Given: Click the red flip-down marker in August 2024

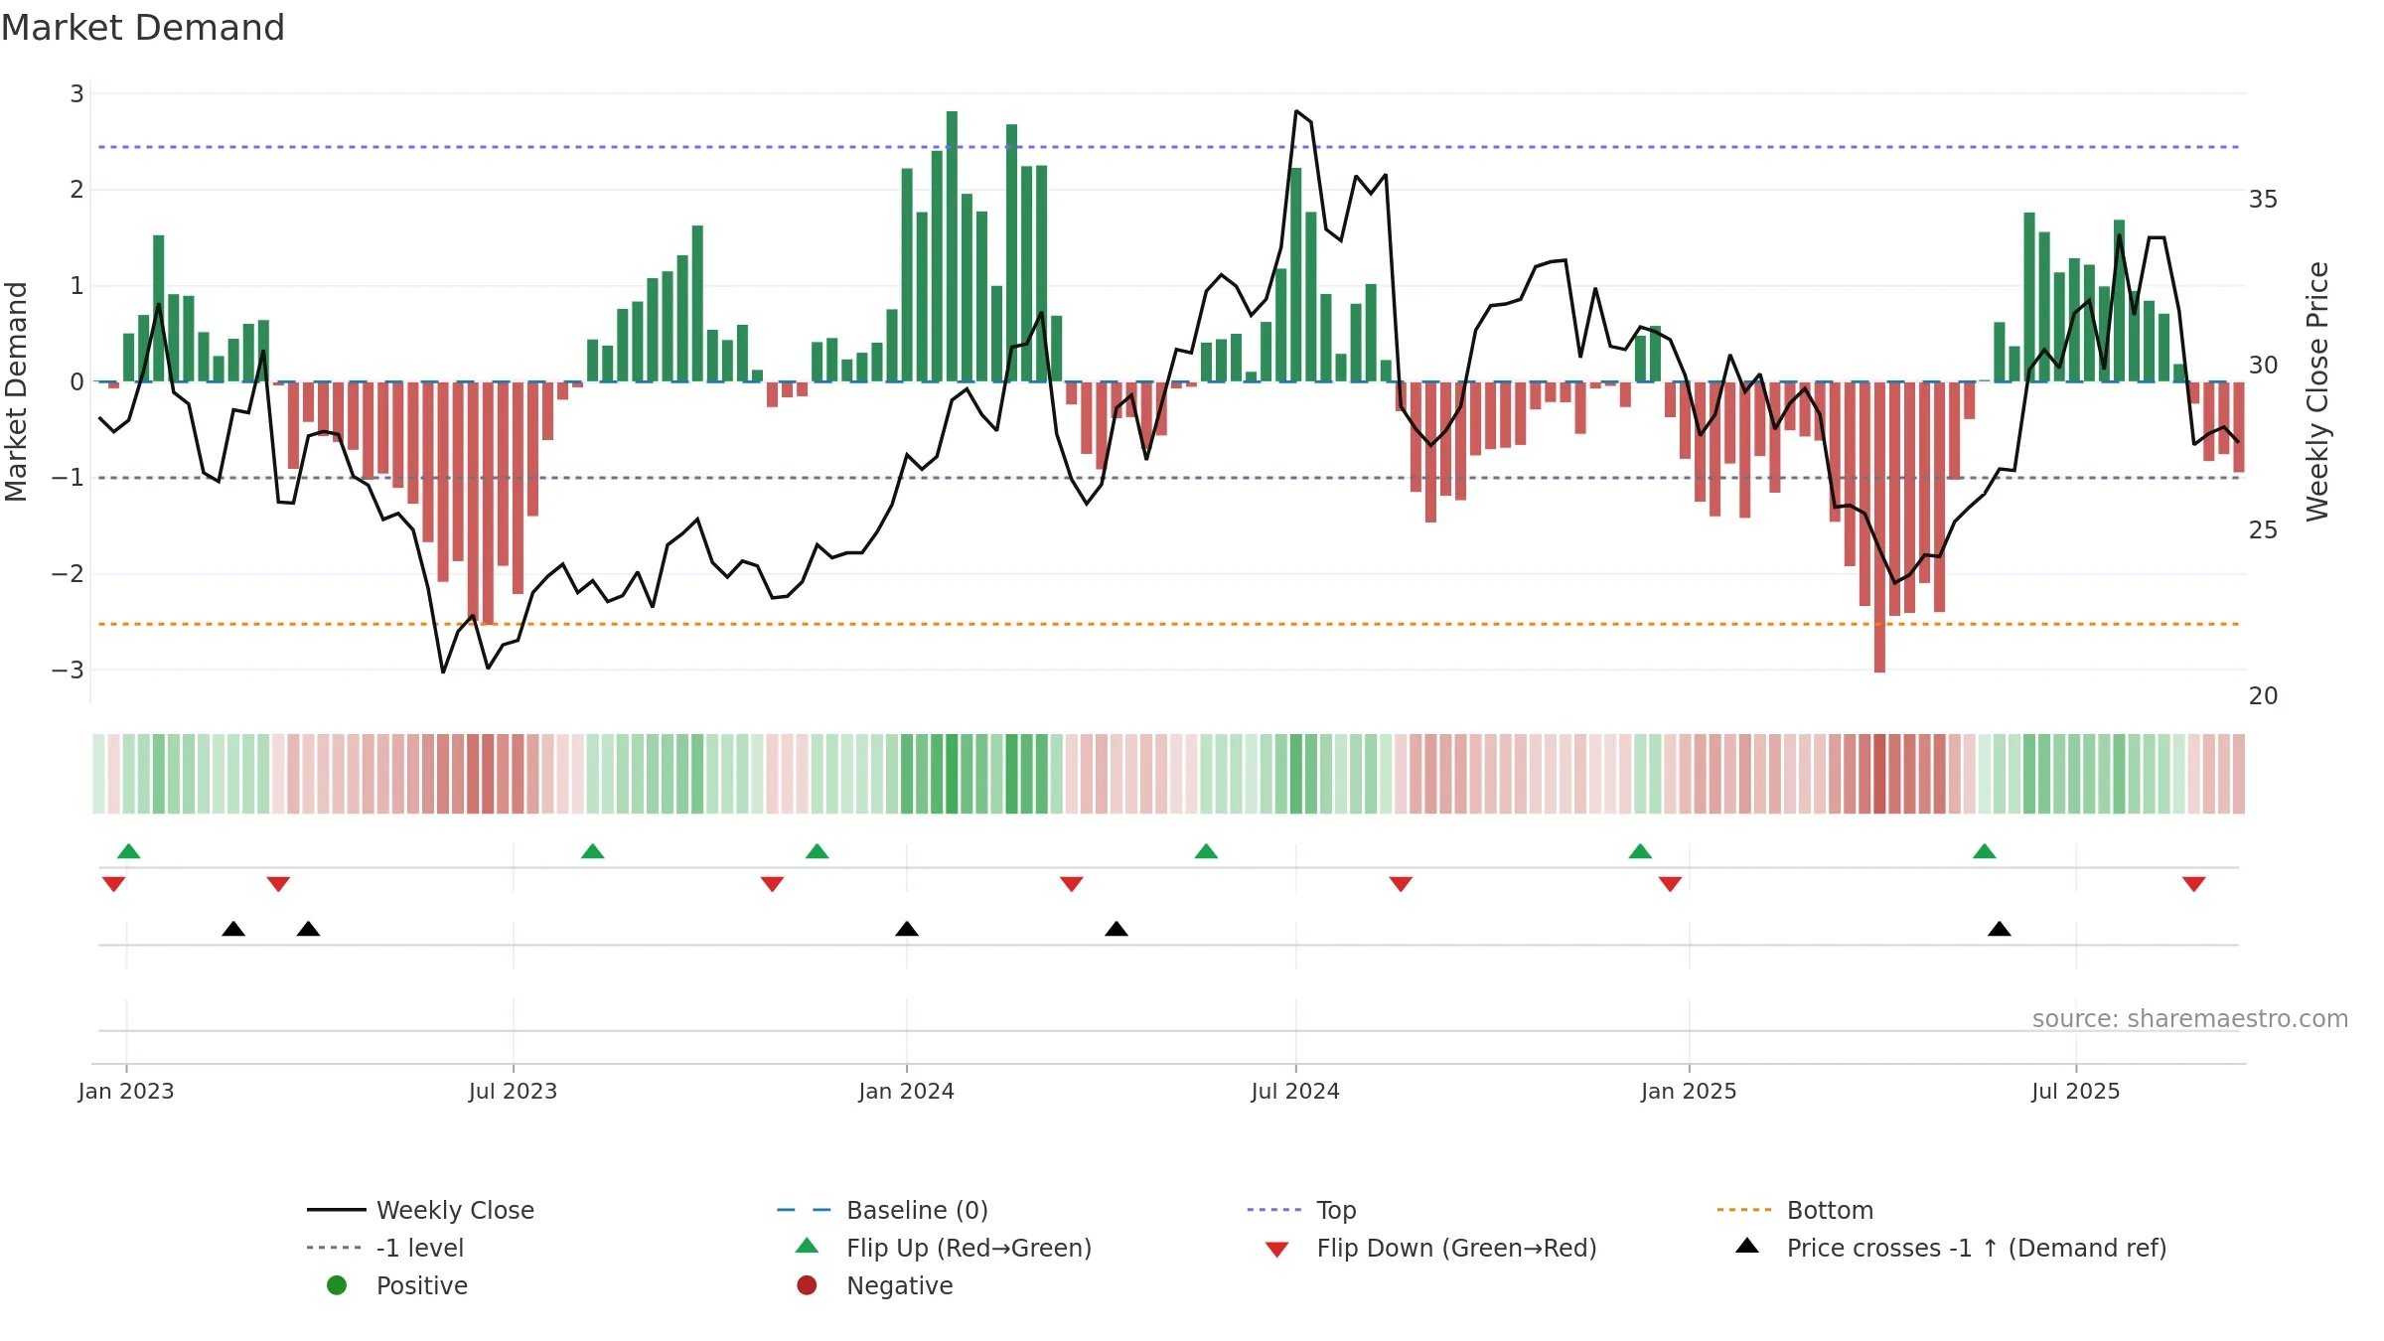Looking at the screenshot, I should (1401, 884).
